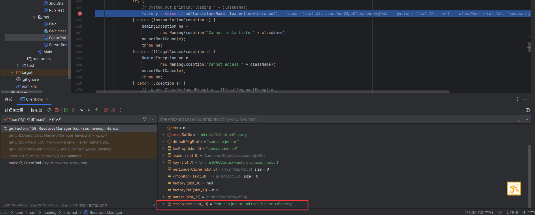The height and width of the screenshot is (215, 535).
Task: Switch to the 控制台 console tab
Action: click(36, 110)
